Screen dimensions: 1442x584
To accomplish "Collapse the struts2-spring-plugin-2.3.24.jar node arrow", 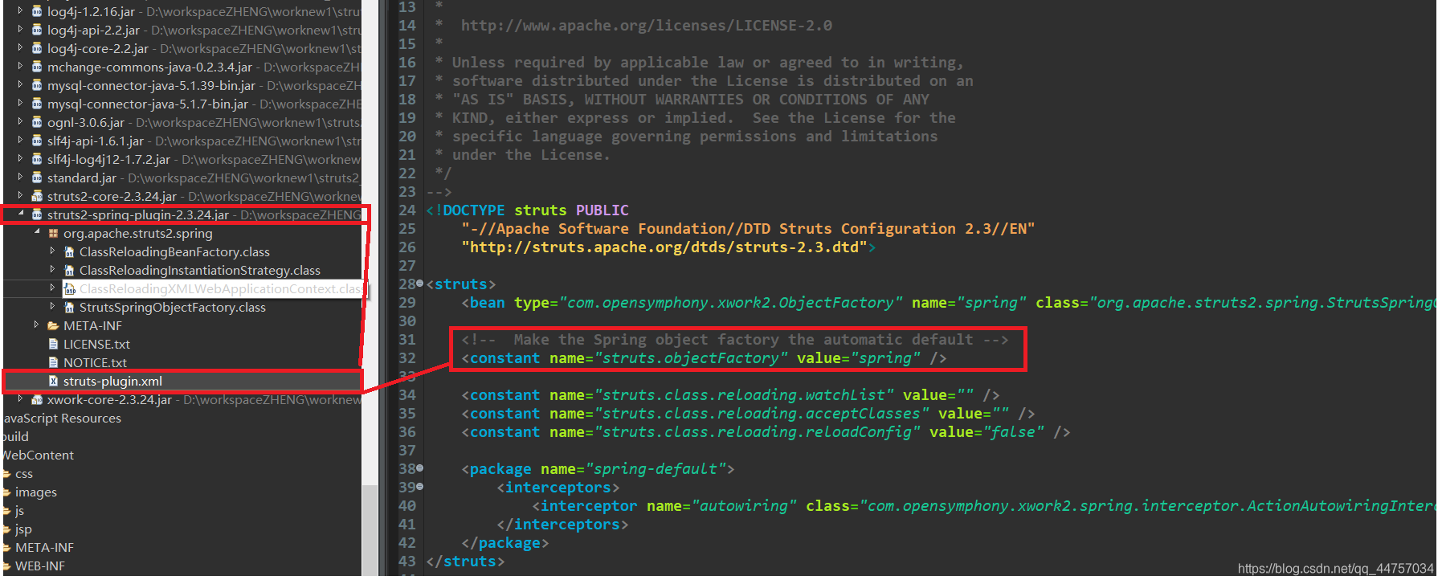I will point(20,214).
